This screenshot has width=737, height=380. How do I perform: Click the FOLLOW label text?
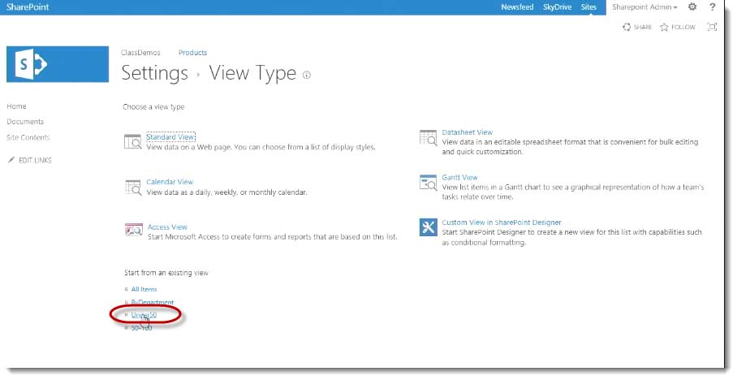[x=683, y=28]
